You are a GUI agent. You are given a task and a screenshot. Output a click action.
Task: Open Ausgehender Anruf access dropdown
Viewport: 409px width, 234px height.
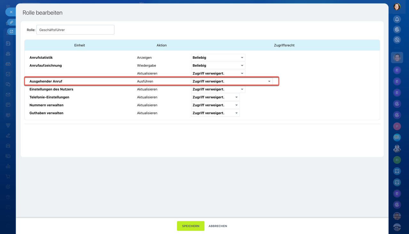point(232,82)
